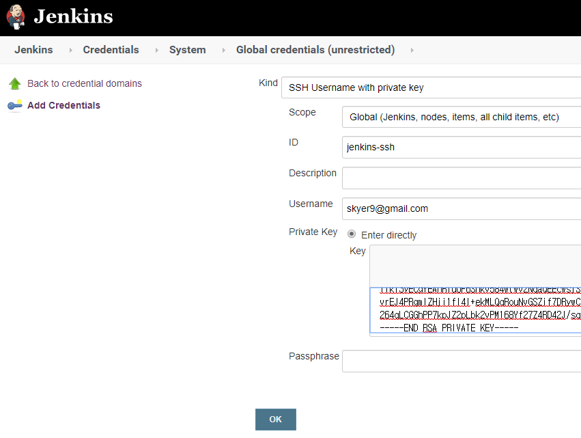Image resolution: width=581 pixels, height=438 pixels.
Task: Click the Description label
Action: click(x=313, y=173)
